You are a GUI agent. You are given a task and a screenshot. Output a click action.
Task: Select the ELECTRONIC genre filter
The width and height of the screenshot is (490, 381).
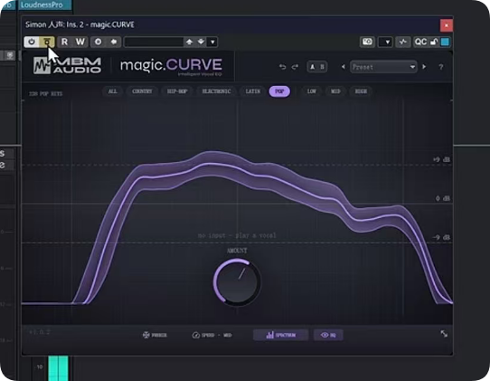(x=216, y=91)
